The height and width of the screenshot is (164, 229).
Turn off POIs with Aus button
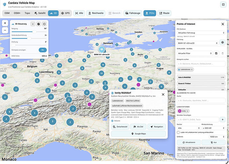pos(213,142)
